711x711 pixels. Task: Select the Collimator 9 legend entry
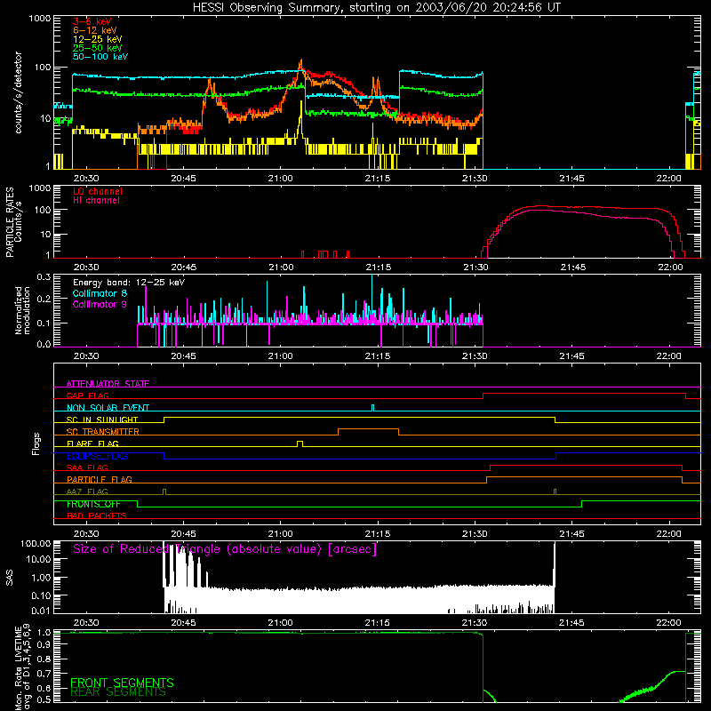pos(100,304)
